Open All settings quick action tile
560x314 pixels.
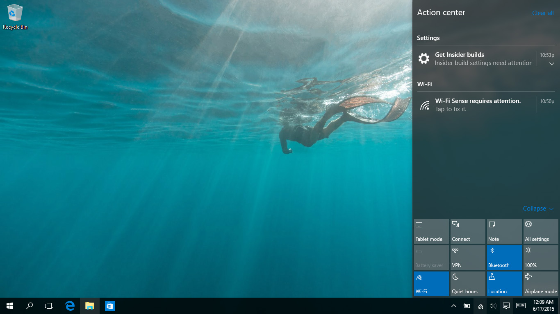pos(541,231)
